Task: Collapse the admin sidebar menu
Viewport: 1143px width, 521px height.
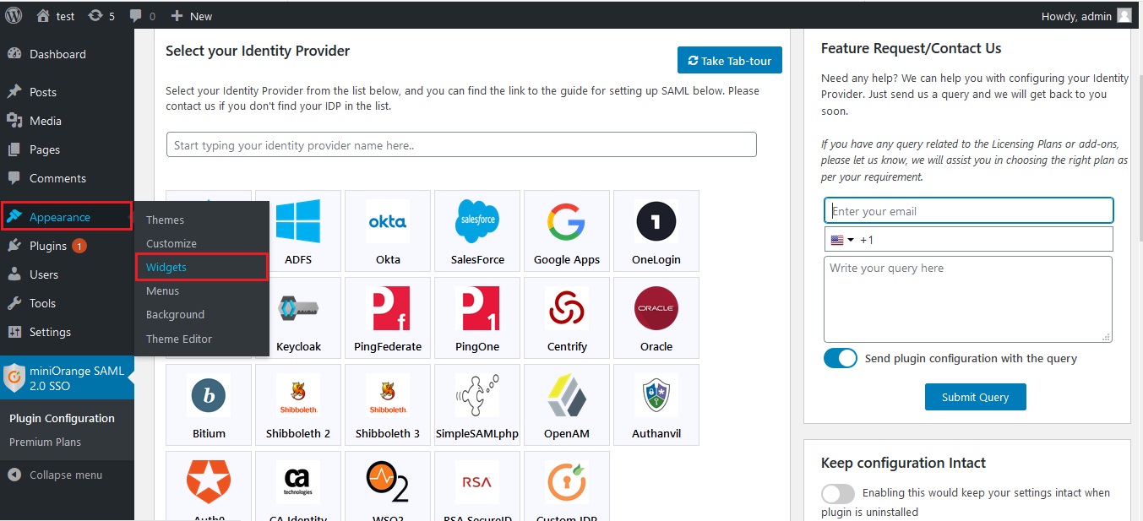Action: click(x=67, y=475)
